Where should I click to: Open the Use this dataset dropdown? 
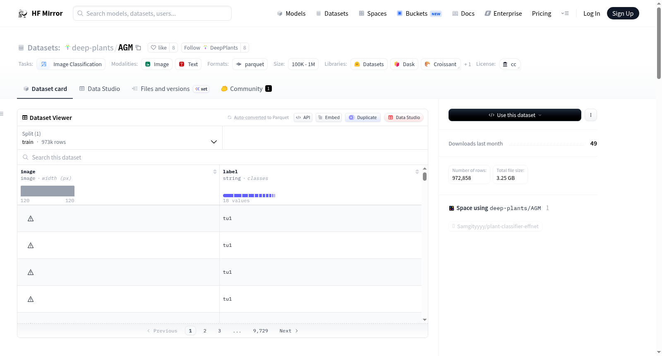515,115
